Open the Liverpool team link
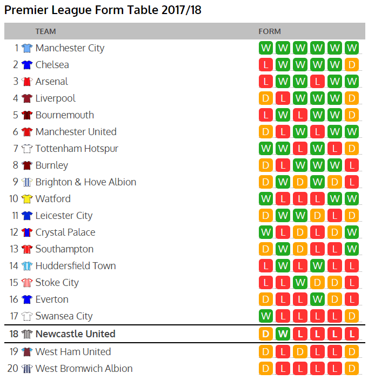The width and height of the screenshot is (368, 380). click(x=55, y=98)
